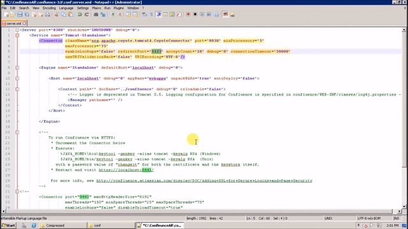
Task: Click the Print toolbar icon
Action: click(48, 15)
